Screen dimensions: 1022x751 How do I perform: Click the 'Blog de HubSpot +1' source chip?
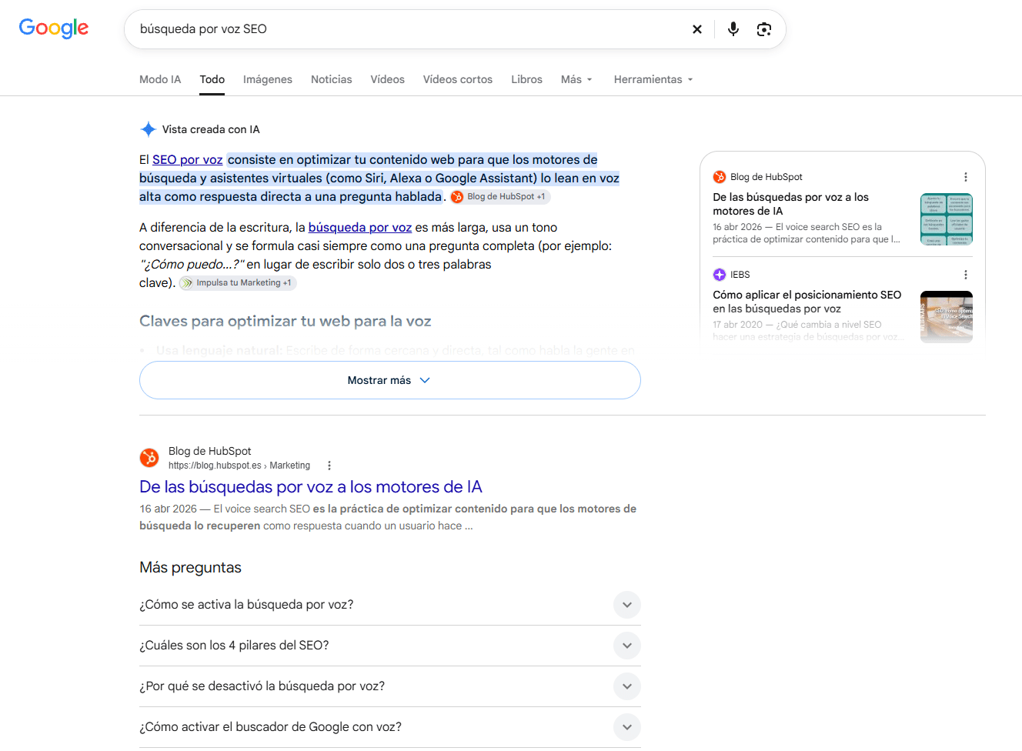tap(500, 197)
